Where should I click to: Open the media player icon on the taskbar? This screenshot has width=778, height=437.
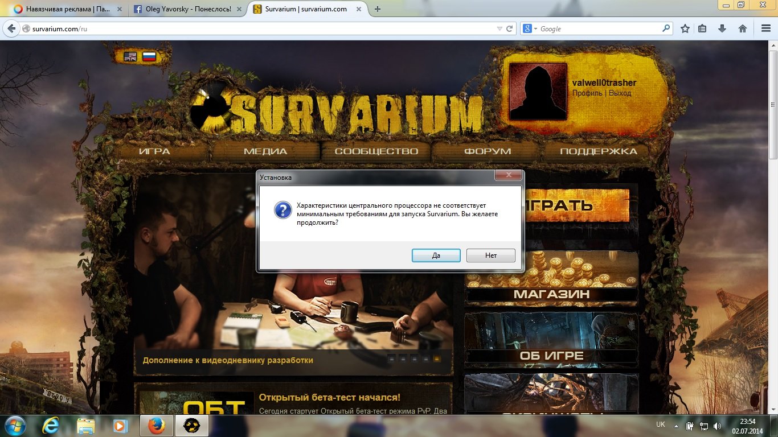[120, 426]
